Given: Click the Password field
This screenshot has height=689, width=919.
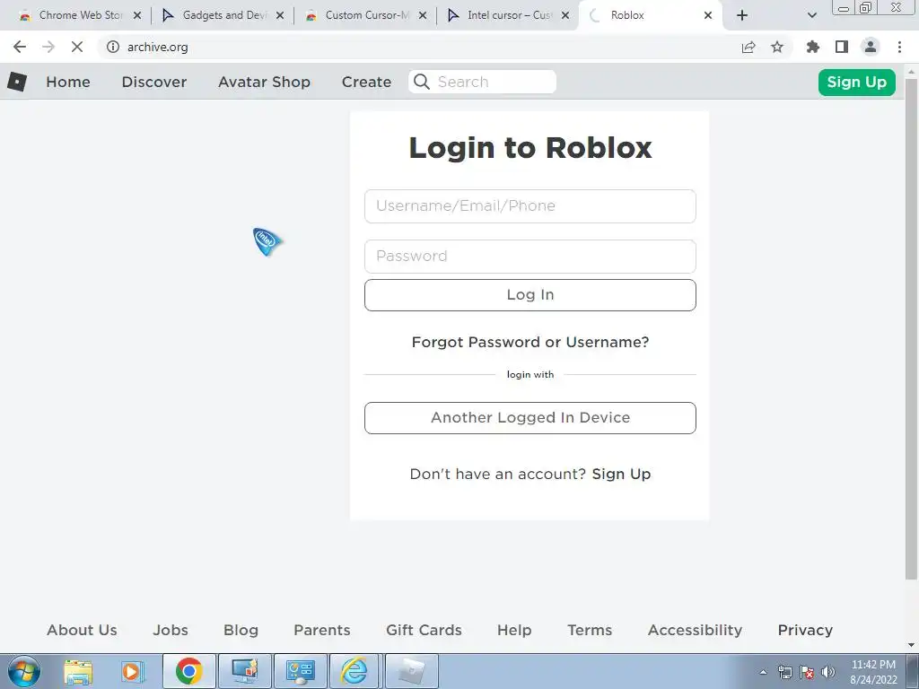Looking at the screenshot, I should (530, 257).
